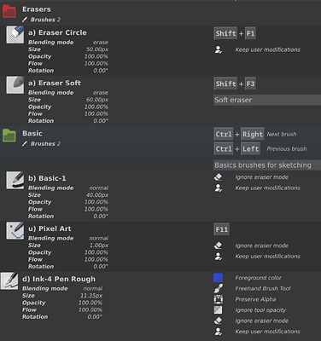The height and width of the screenshot is (341, 321).
Task: Click the Preserve Alpha lock icon
Action: (x=219, y=299)
